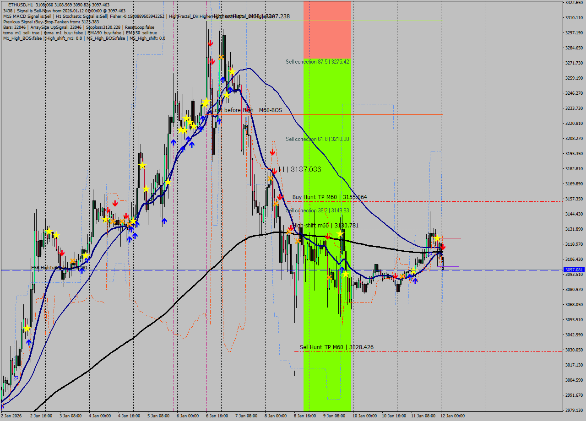Select the 3097.081 current price tag
The image size is (586, 421).
(x=574, y=270)
